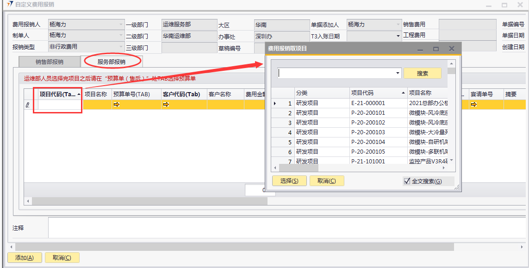Switch to the 服务部报销 tab
This screenshot has height=268, width=529.
(x=111, y=62)
